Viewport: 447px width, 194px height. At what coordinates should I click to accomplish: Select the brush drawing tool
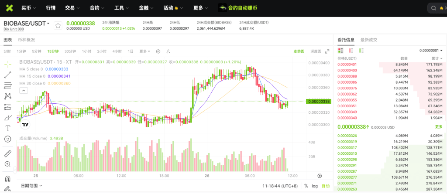[8, 118]
